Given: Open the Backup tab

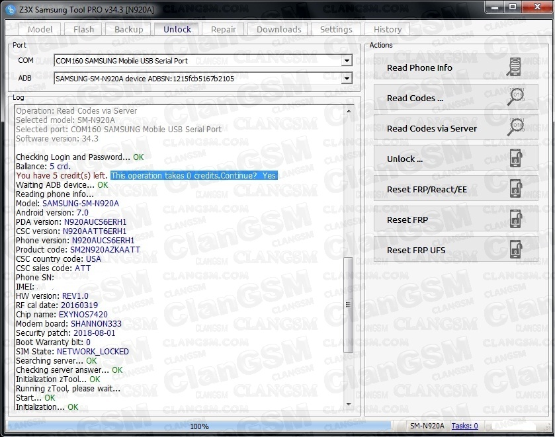Looking at the screenshot, I should (128, 29).
